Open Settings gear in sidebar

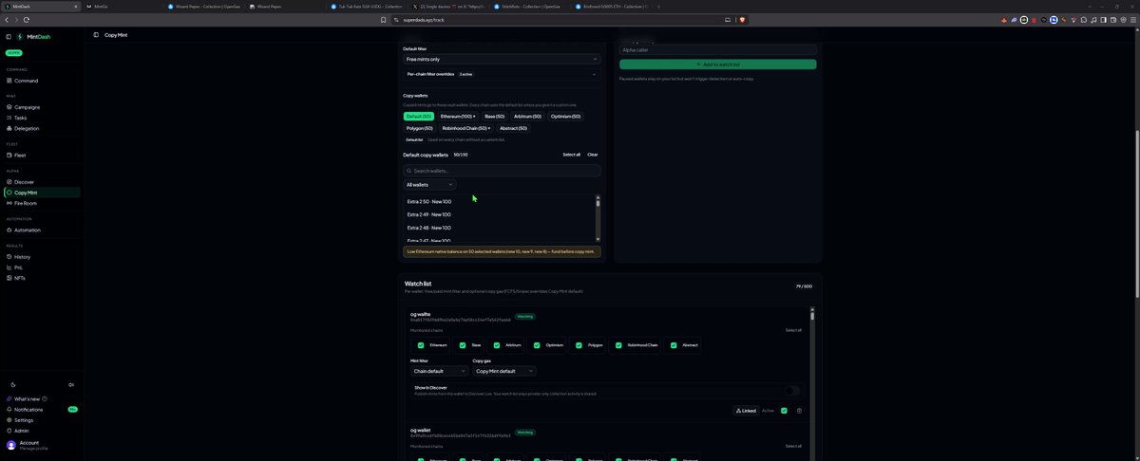[9, 420]
